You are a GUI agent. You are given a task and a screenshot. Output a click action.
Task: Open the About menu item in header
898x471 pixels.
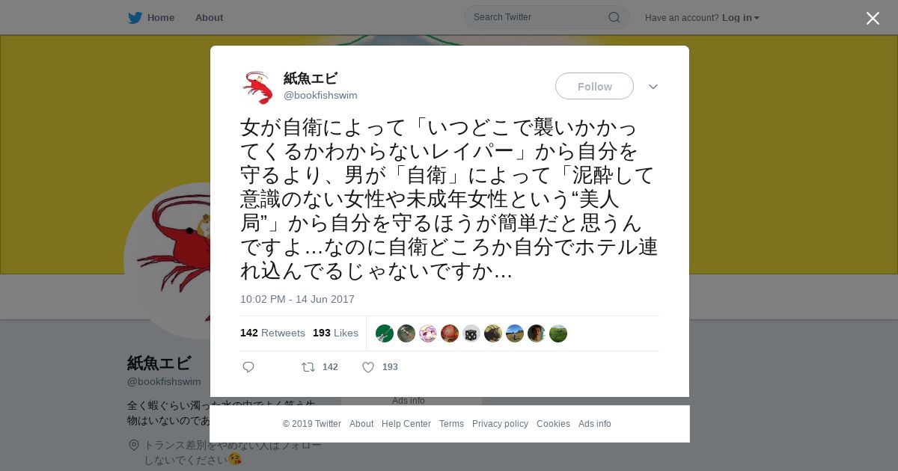[x=209, y=18]
